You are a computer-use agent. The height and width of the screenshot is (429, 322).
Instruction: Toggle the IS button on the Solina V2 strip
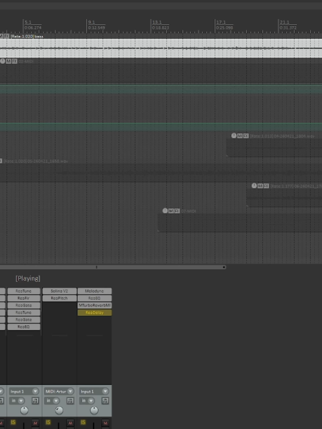pyautogui.click(x=48, y=422)
